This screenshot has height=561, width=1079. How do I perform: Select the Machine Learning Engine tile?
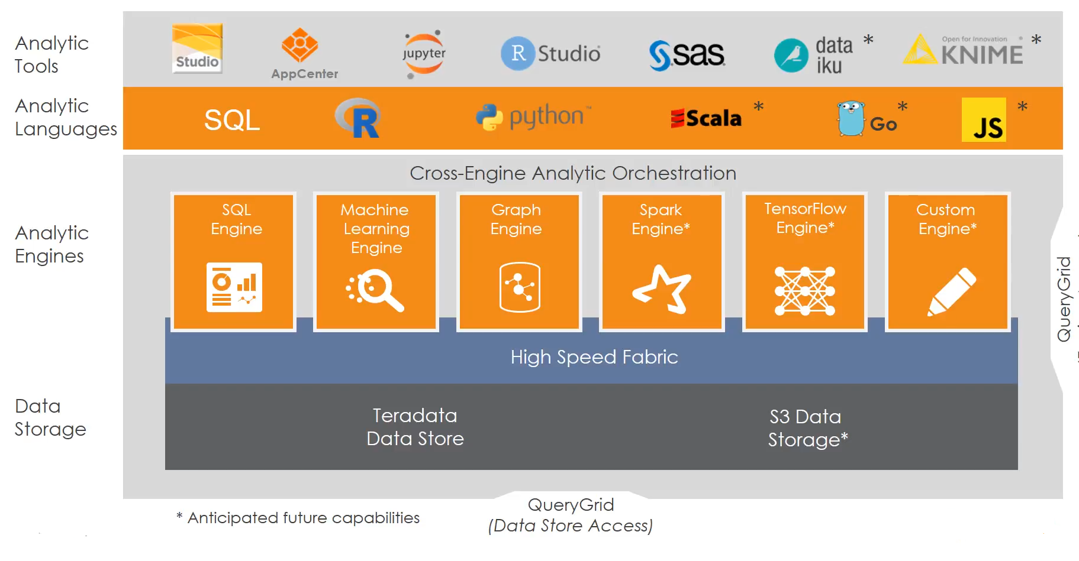(x=376, y=261)
